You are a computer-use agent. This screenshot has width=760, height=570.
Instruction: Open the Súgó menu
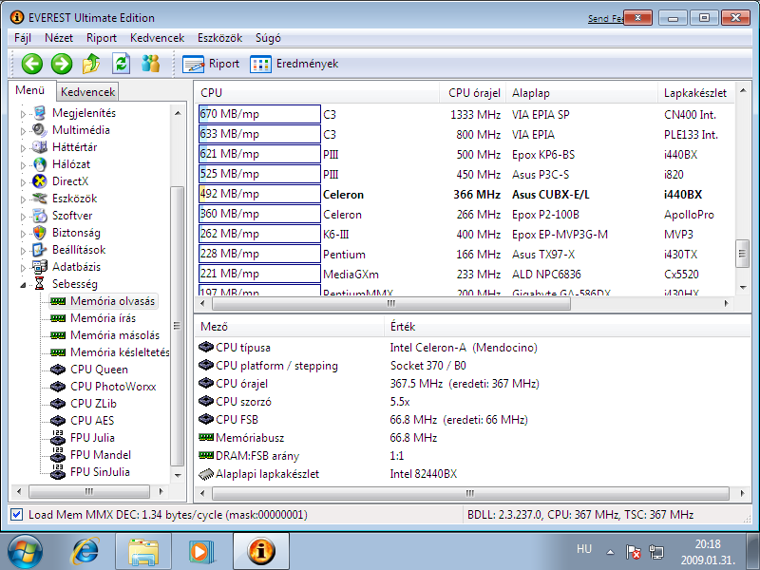coord(268,38)
